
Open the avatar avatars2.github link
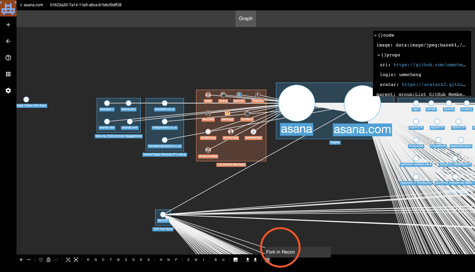tap(434, 85)
